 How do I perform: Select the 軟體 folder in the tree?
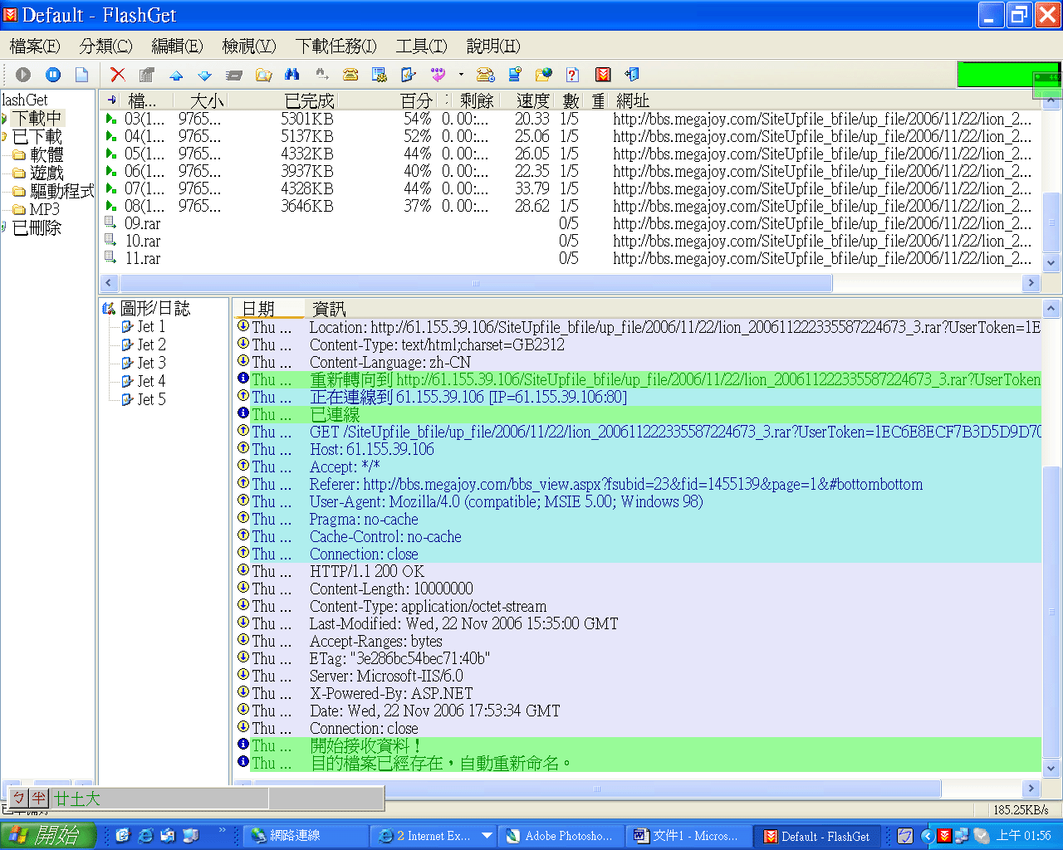click(x=47, y=155)
